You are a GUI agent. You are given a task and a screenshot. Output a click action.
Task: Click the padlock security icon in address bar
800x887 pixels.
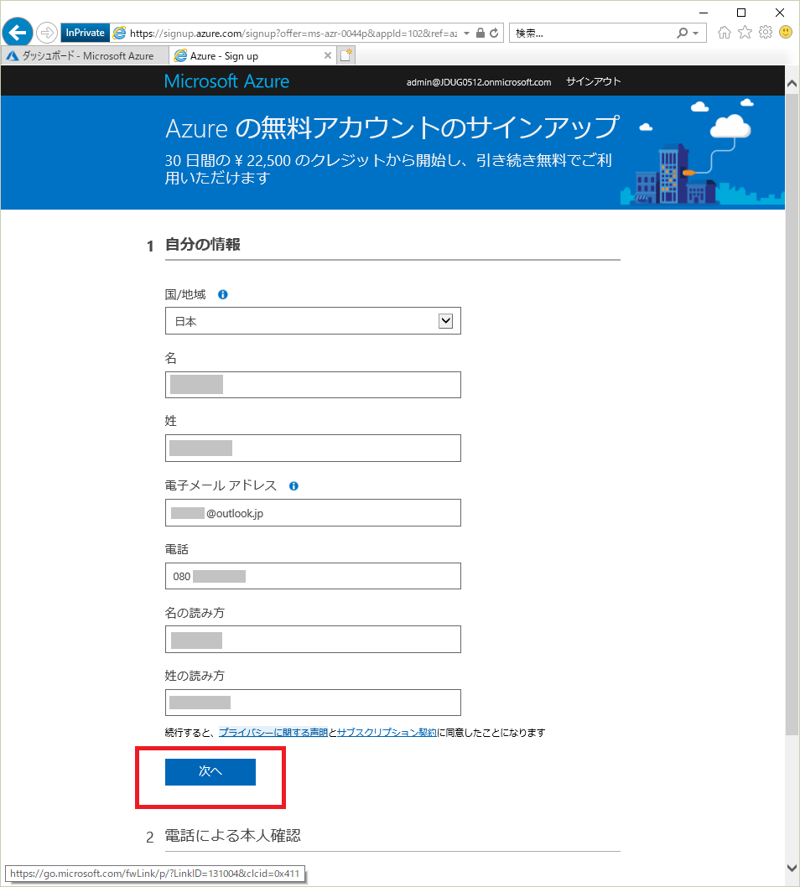click(481, 33)
